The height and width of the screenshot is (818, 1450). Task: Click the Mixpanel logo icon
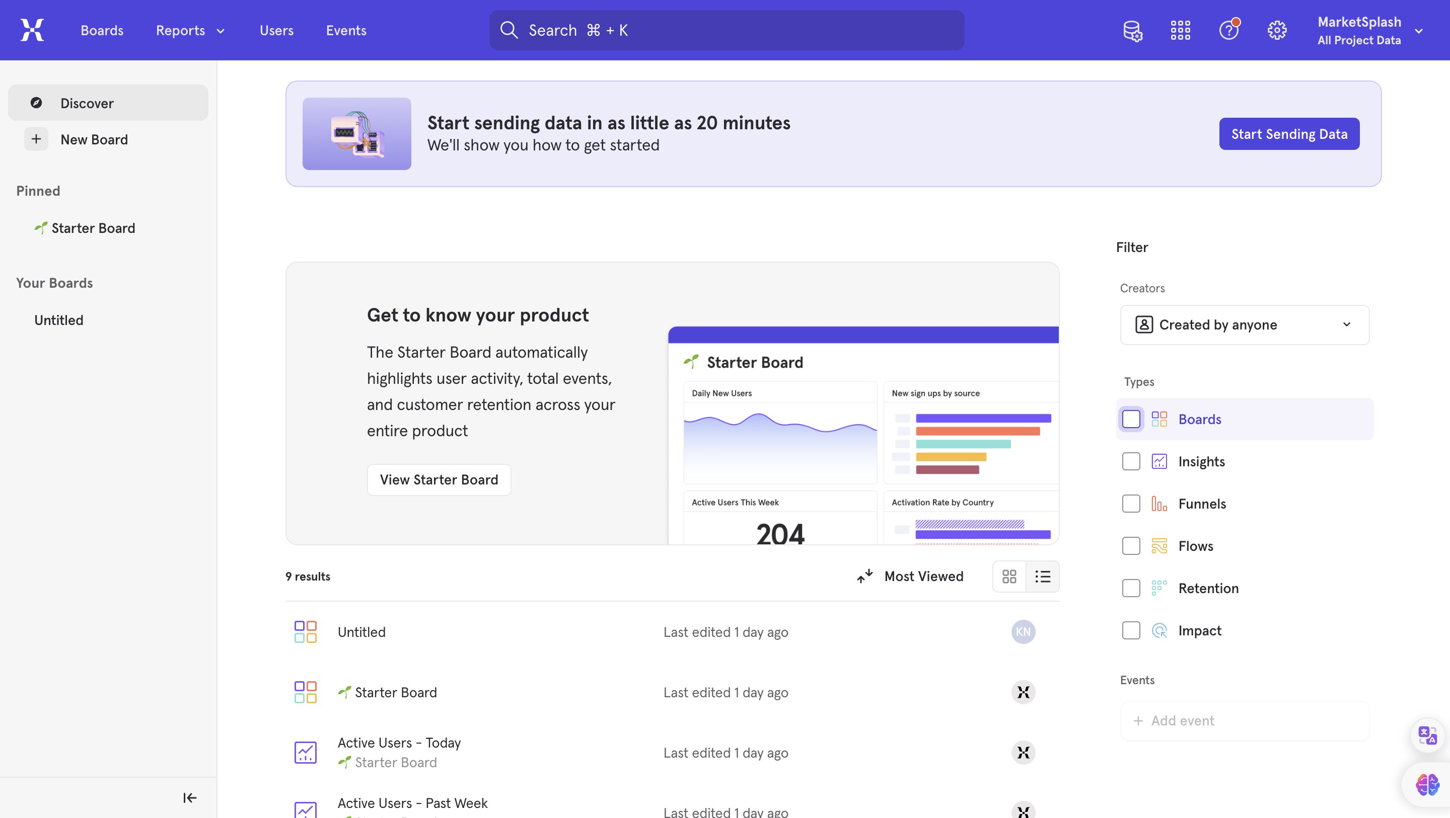click(32, 30)
